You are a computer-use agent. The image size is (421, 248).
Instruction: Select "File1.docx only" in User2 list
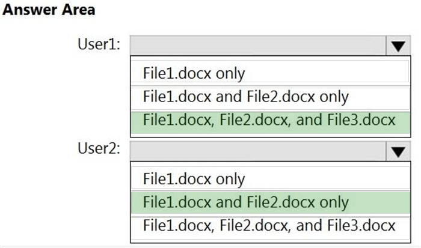click(270, 178)
